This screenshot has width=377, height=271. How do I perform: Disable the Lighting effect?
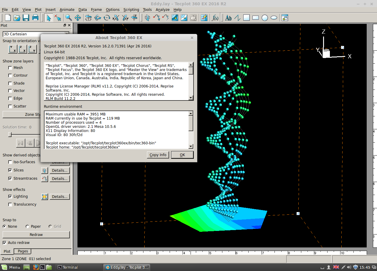(10, 196)
